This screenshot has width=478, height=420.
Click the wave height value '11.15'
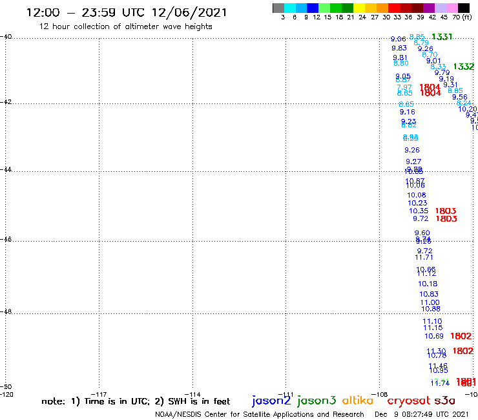[x=433, y=328]
